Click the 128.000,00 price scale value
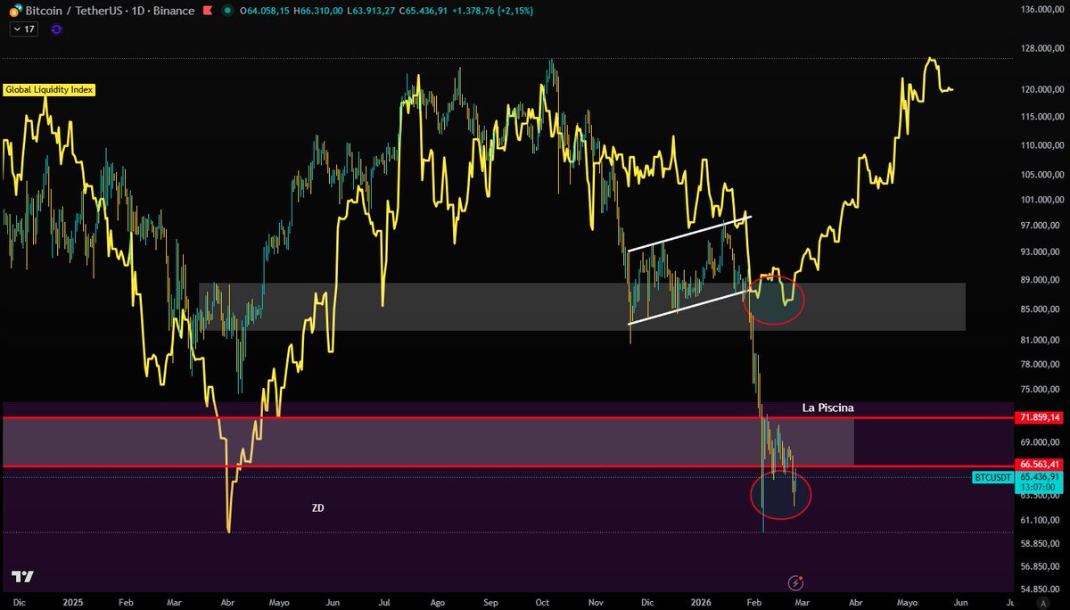The image size is (1070, 610). point(1041,48)
